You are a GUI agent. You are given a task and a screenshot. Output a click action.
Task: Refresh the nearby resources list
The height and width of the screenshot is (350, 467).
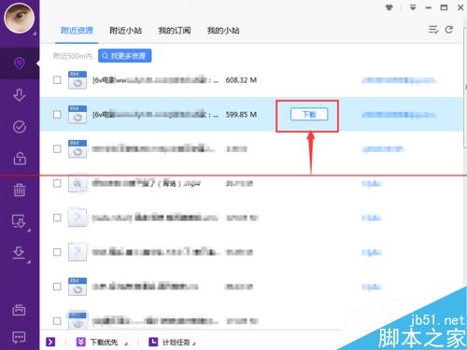449,30
